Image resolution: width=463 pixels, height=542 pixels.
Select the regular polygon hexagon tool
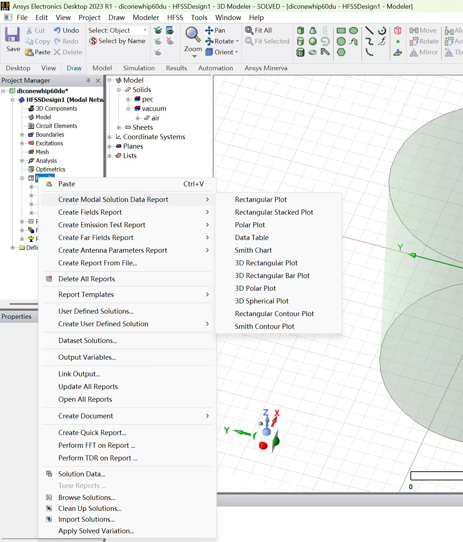pos(341,52)
